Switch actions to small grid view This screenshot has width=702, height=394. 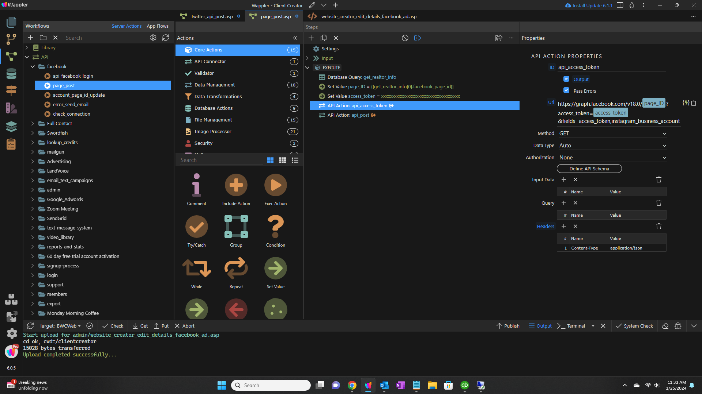[283, 160]
